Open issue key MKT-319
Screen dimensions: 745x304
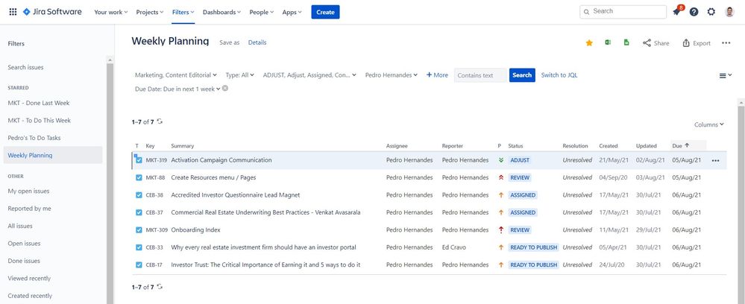(157, 160)
